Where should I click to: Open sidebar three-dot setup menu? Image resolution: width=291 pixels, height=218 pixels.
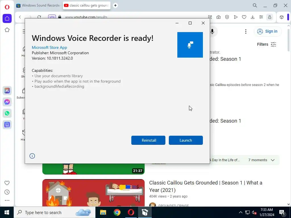[7, 200]
